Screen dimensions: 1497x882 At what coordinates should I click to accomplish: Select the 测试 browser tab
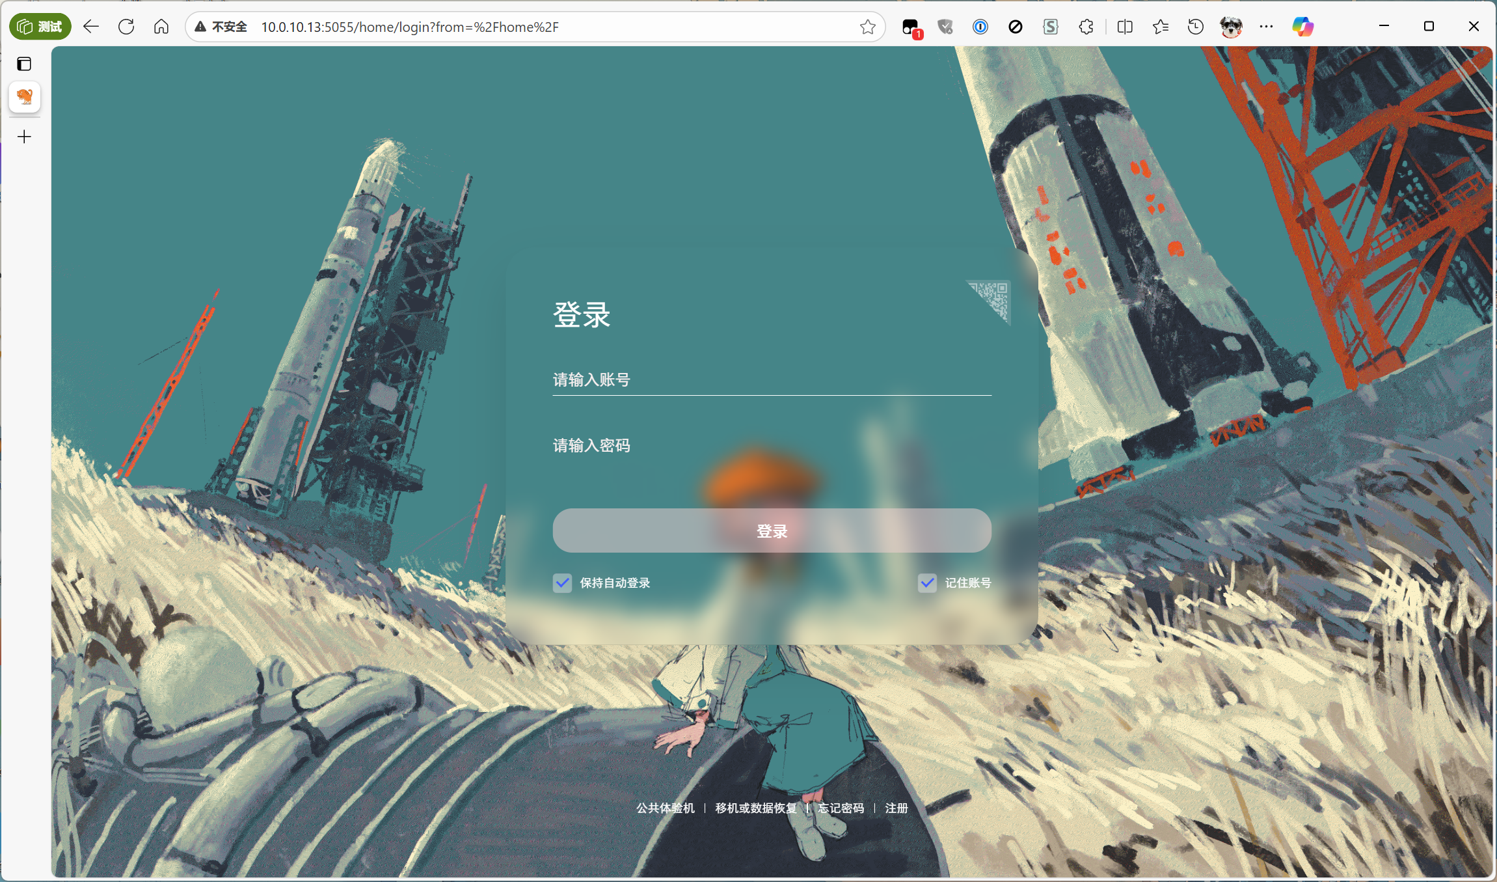pos(39,26)
